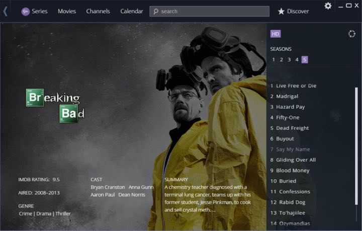Switch to season 4
Image resolution: width=362 pixels, height=231 pixels.
[297, 59]
